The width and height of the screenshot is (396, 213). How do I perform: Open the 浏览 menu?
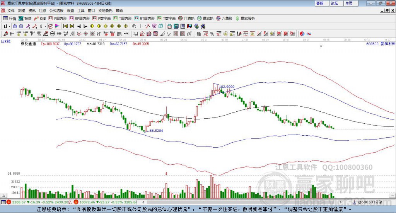point(22,10)
